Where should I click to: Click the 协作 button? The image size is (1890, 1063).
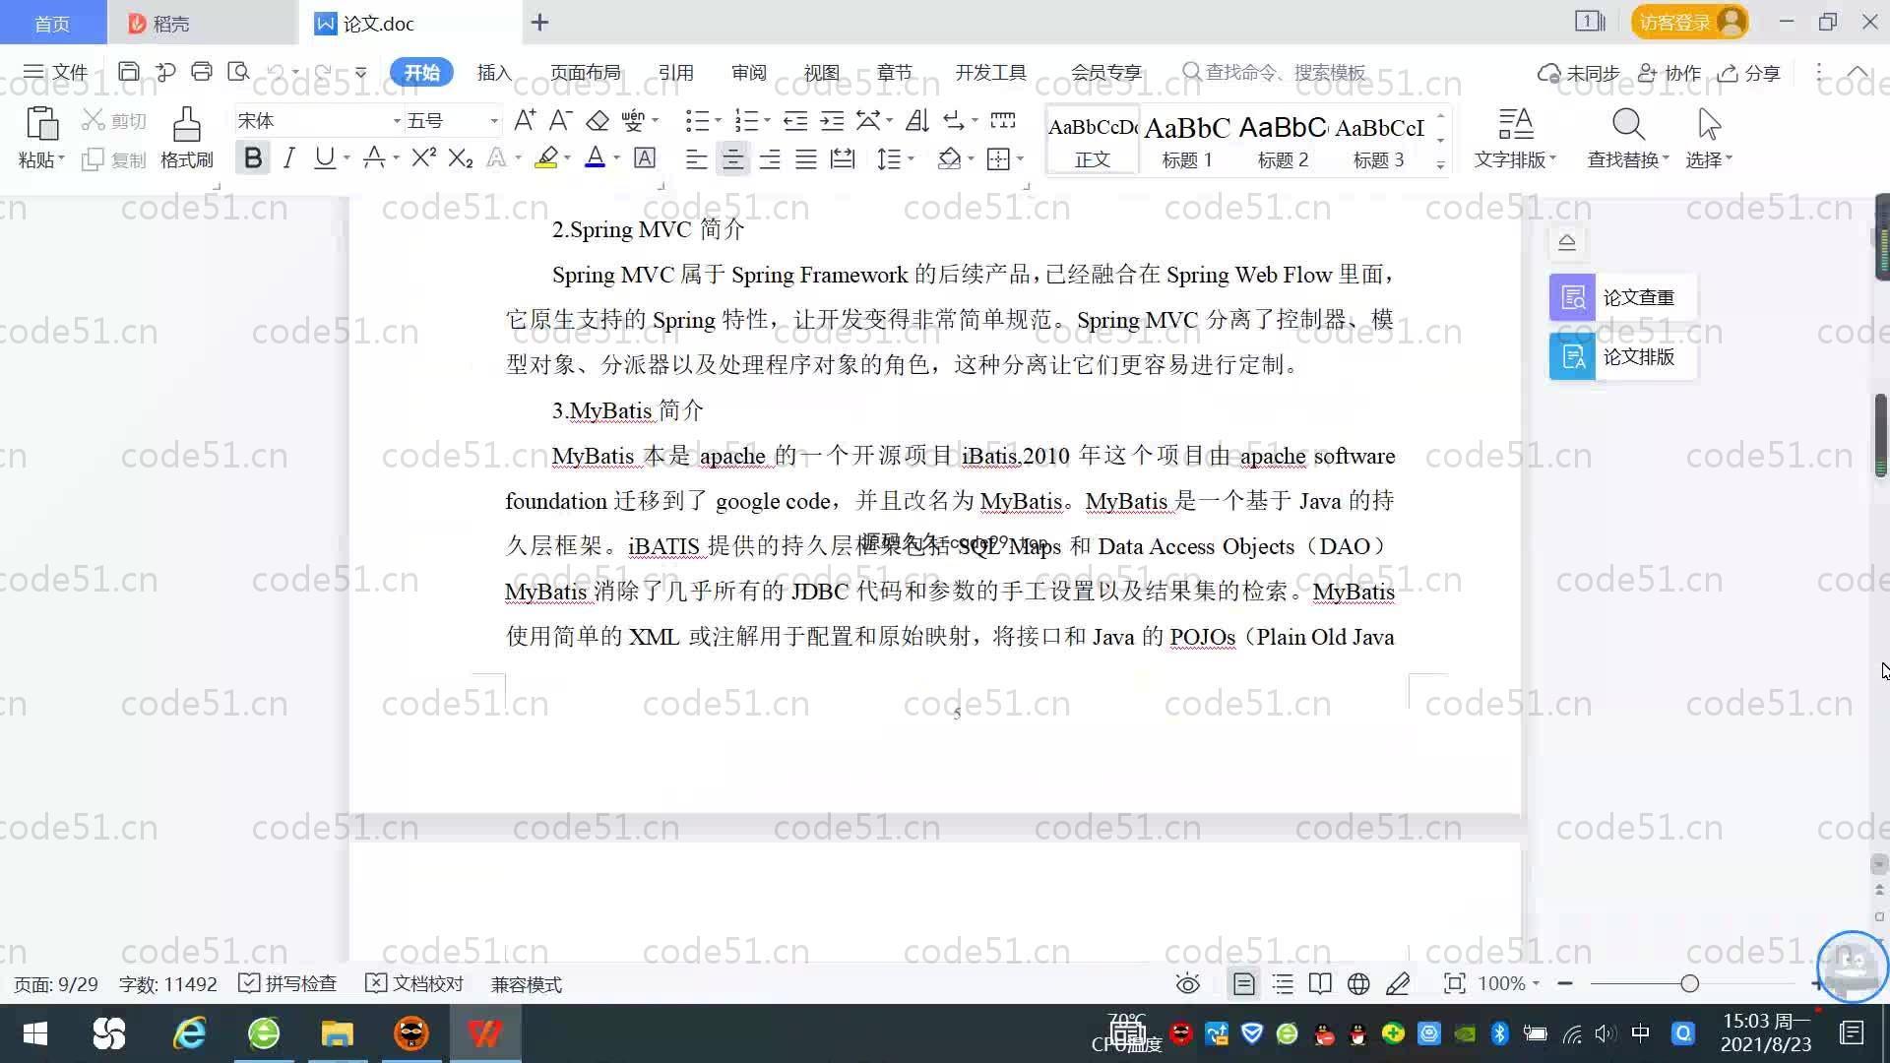[1669, 73]
